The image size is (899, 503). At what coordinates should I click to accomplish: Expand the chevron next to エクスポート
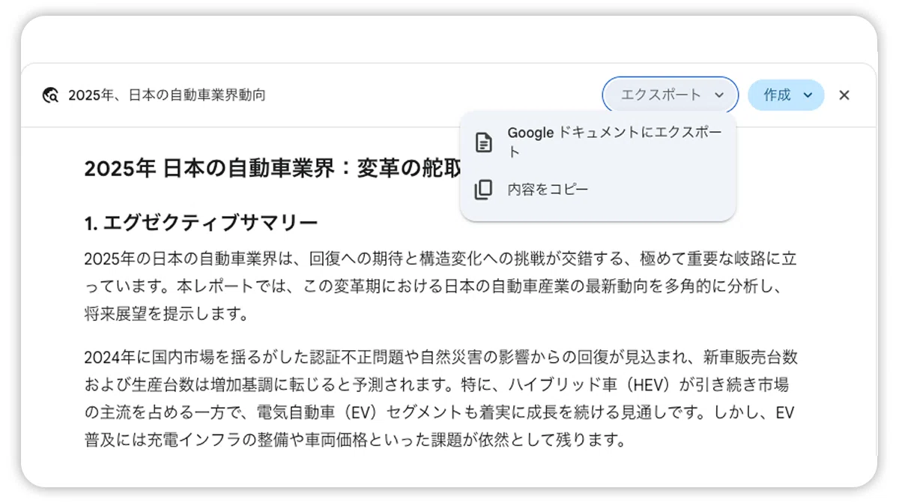click(x=719, y=95)
